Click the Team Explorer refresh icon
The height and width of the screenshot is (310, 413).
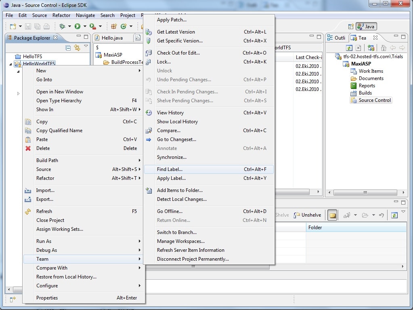[349, 48]
